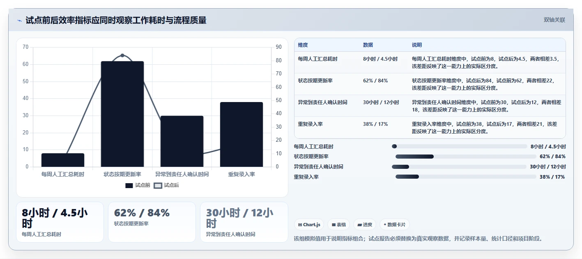582x259 pixels.
Task: Click the 异常到责任人确认时间 label in the progress list
Action: (319, 167)
